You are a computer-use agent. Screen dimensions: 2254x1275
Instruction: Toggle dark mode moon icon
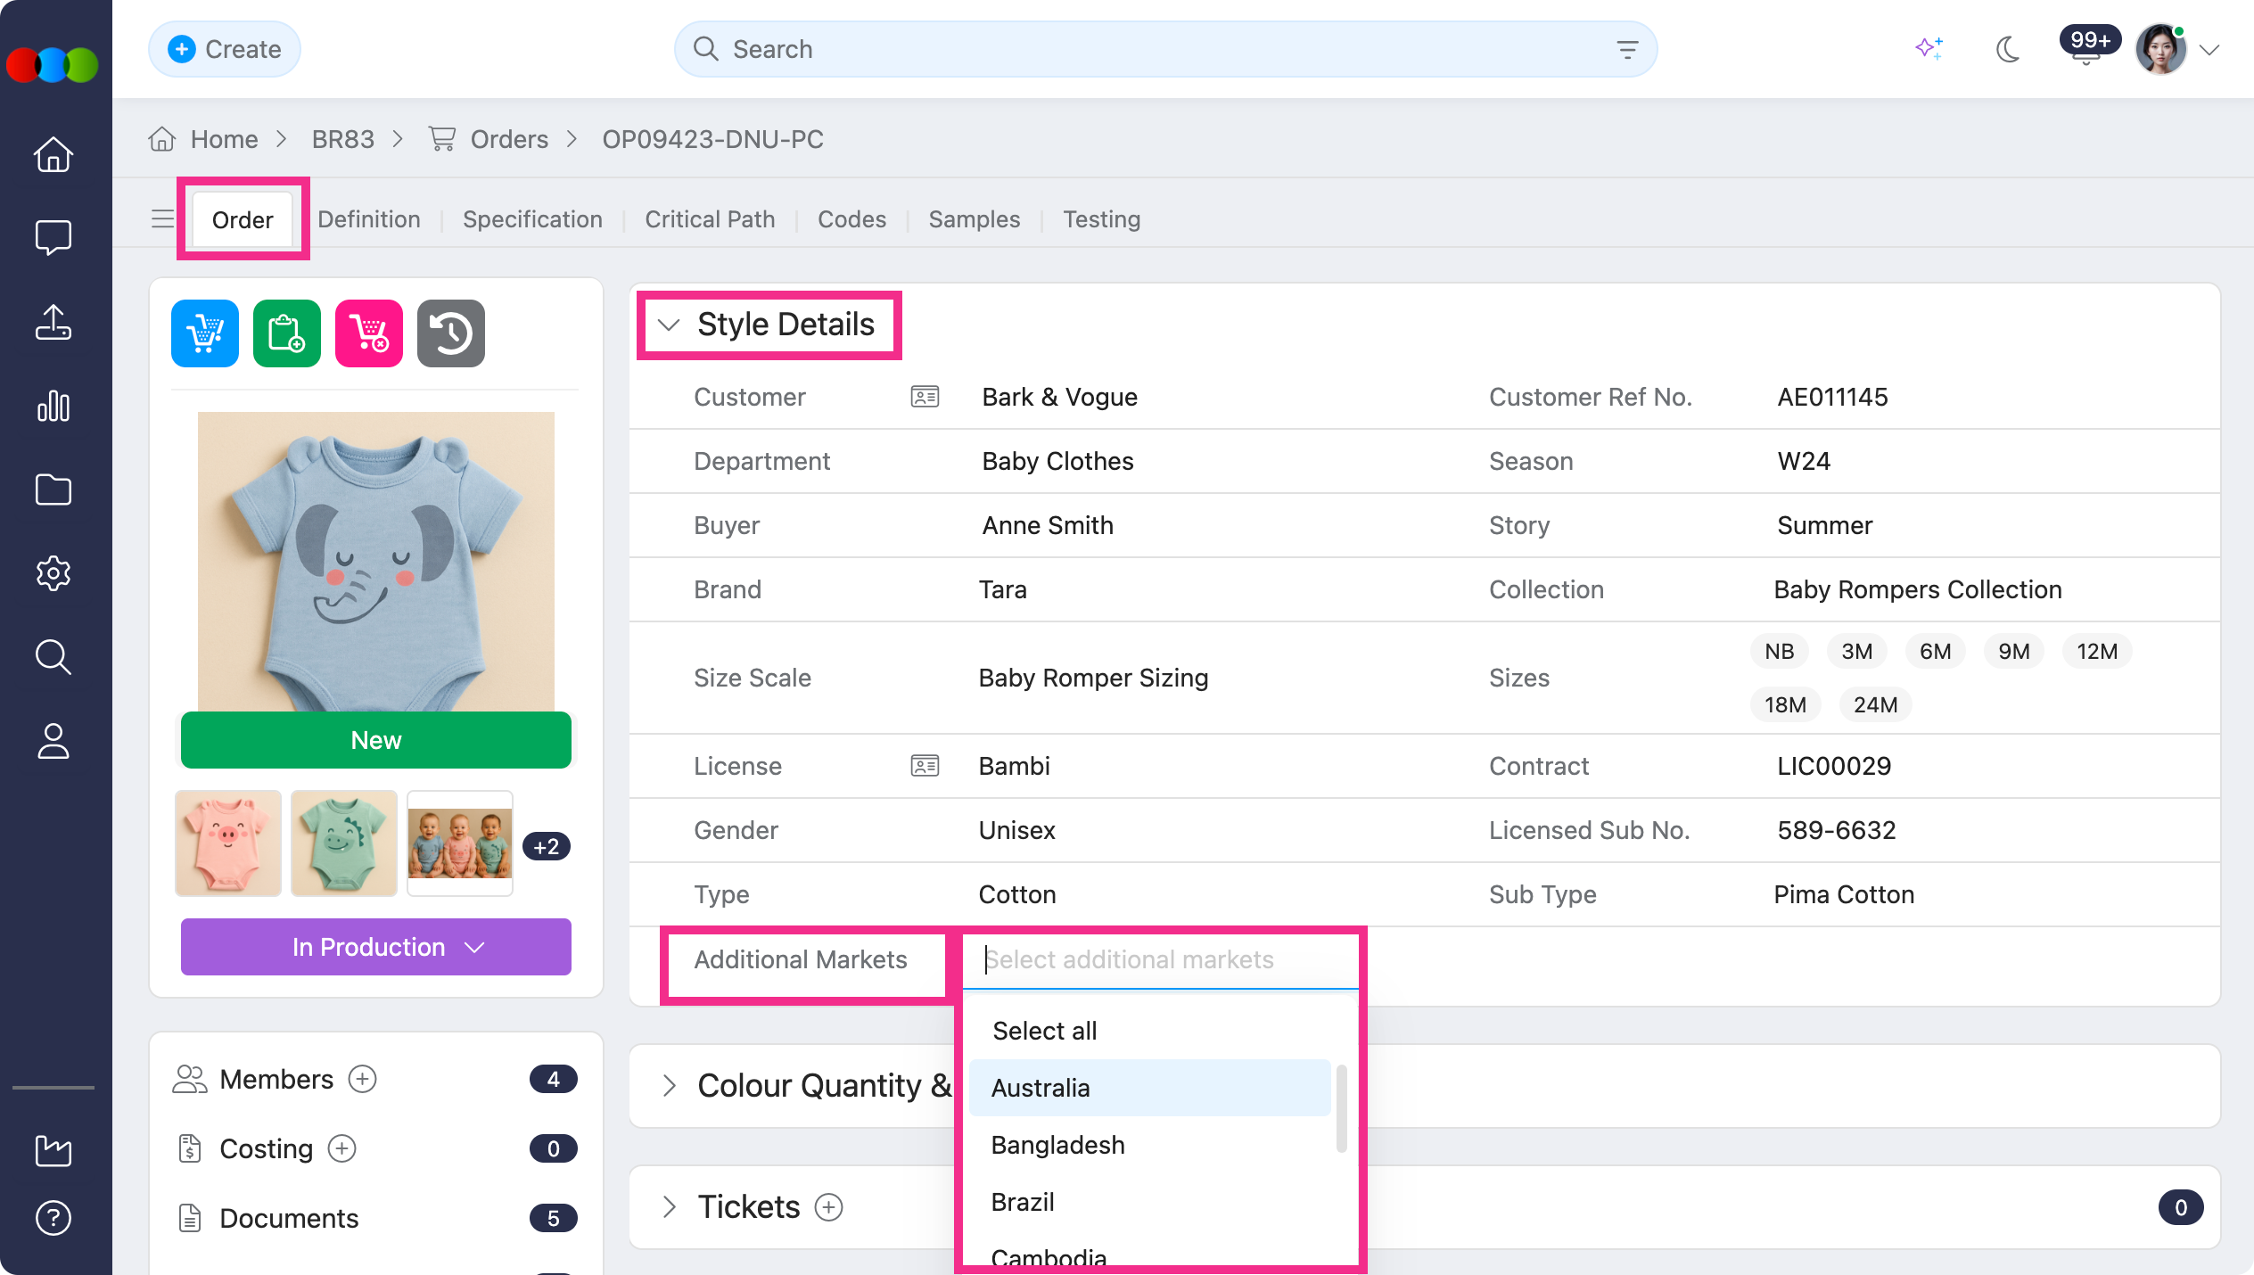pyautogui.click(x=2008, y=49)
